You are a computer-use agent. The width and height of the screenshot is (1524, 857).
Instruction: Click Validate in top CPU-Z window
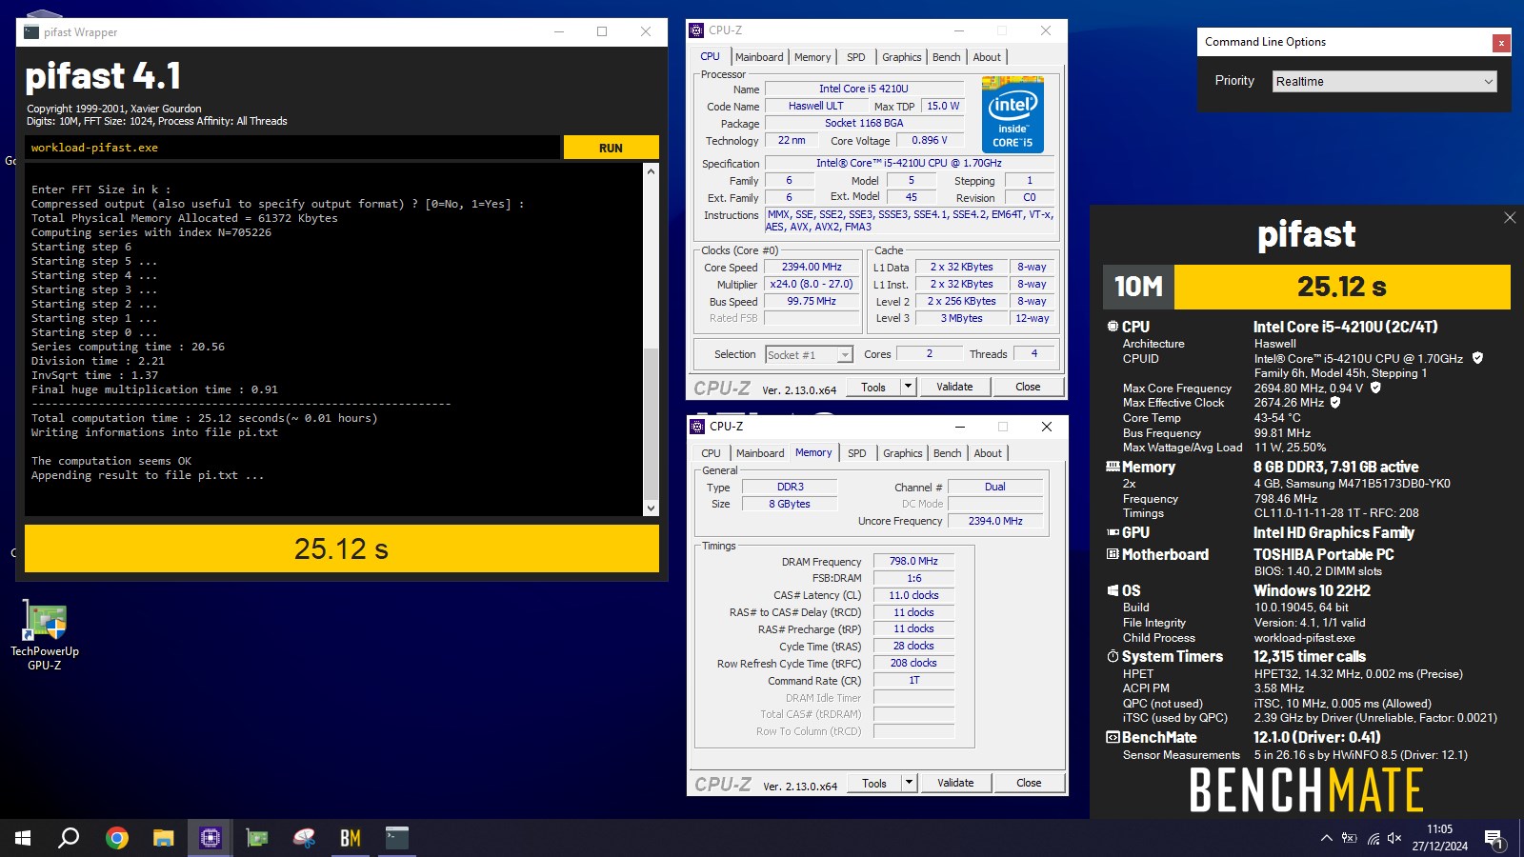click(x=954, y=387)
